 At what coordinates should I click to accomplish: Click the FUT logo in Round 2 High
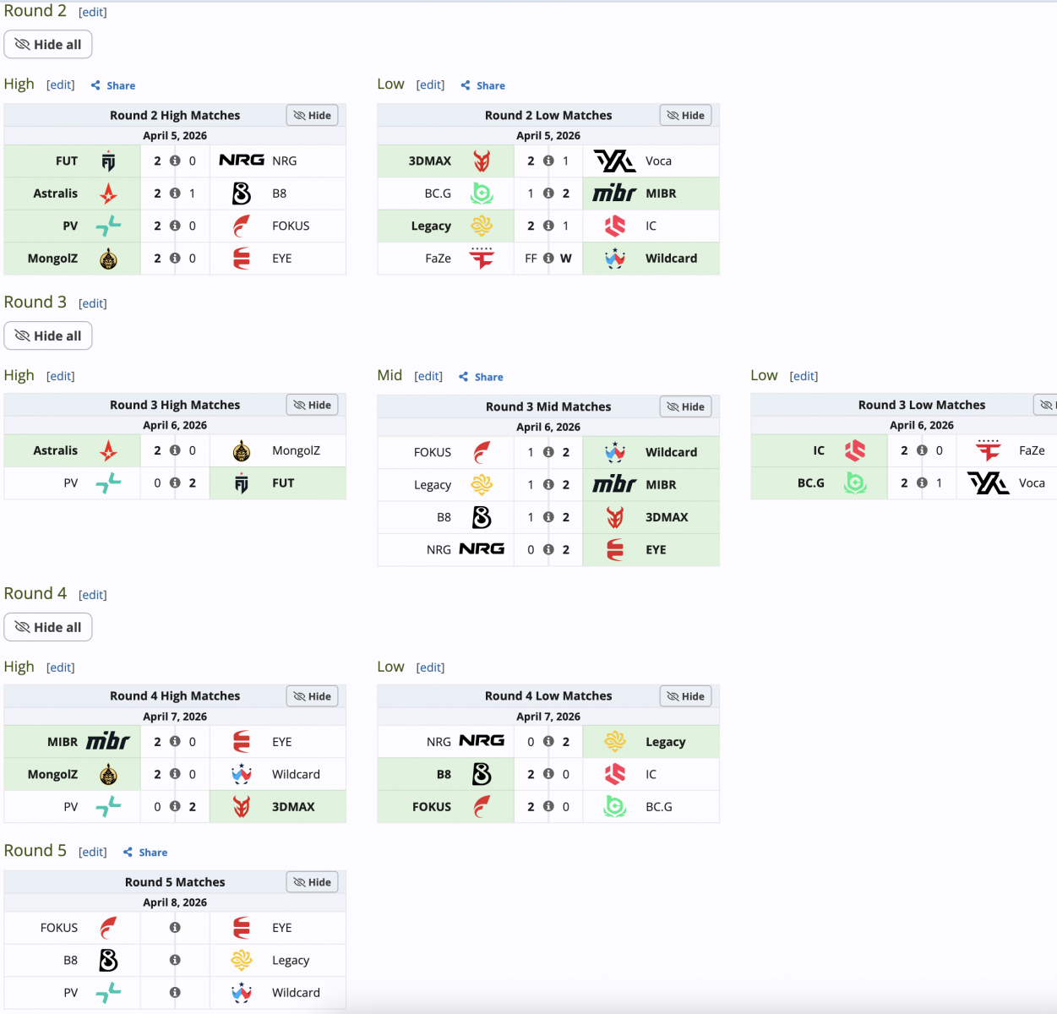tap(108, 161)
